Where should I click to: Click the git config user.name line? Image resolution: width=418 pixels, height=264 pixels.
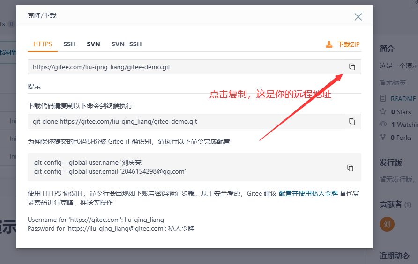[x=89, y=162]
